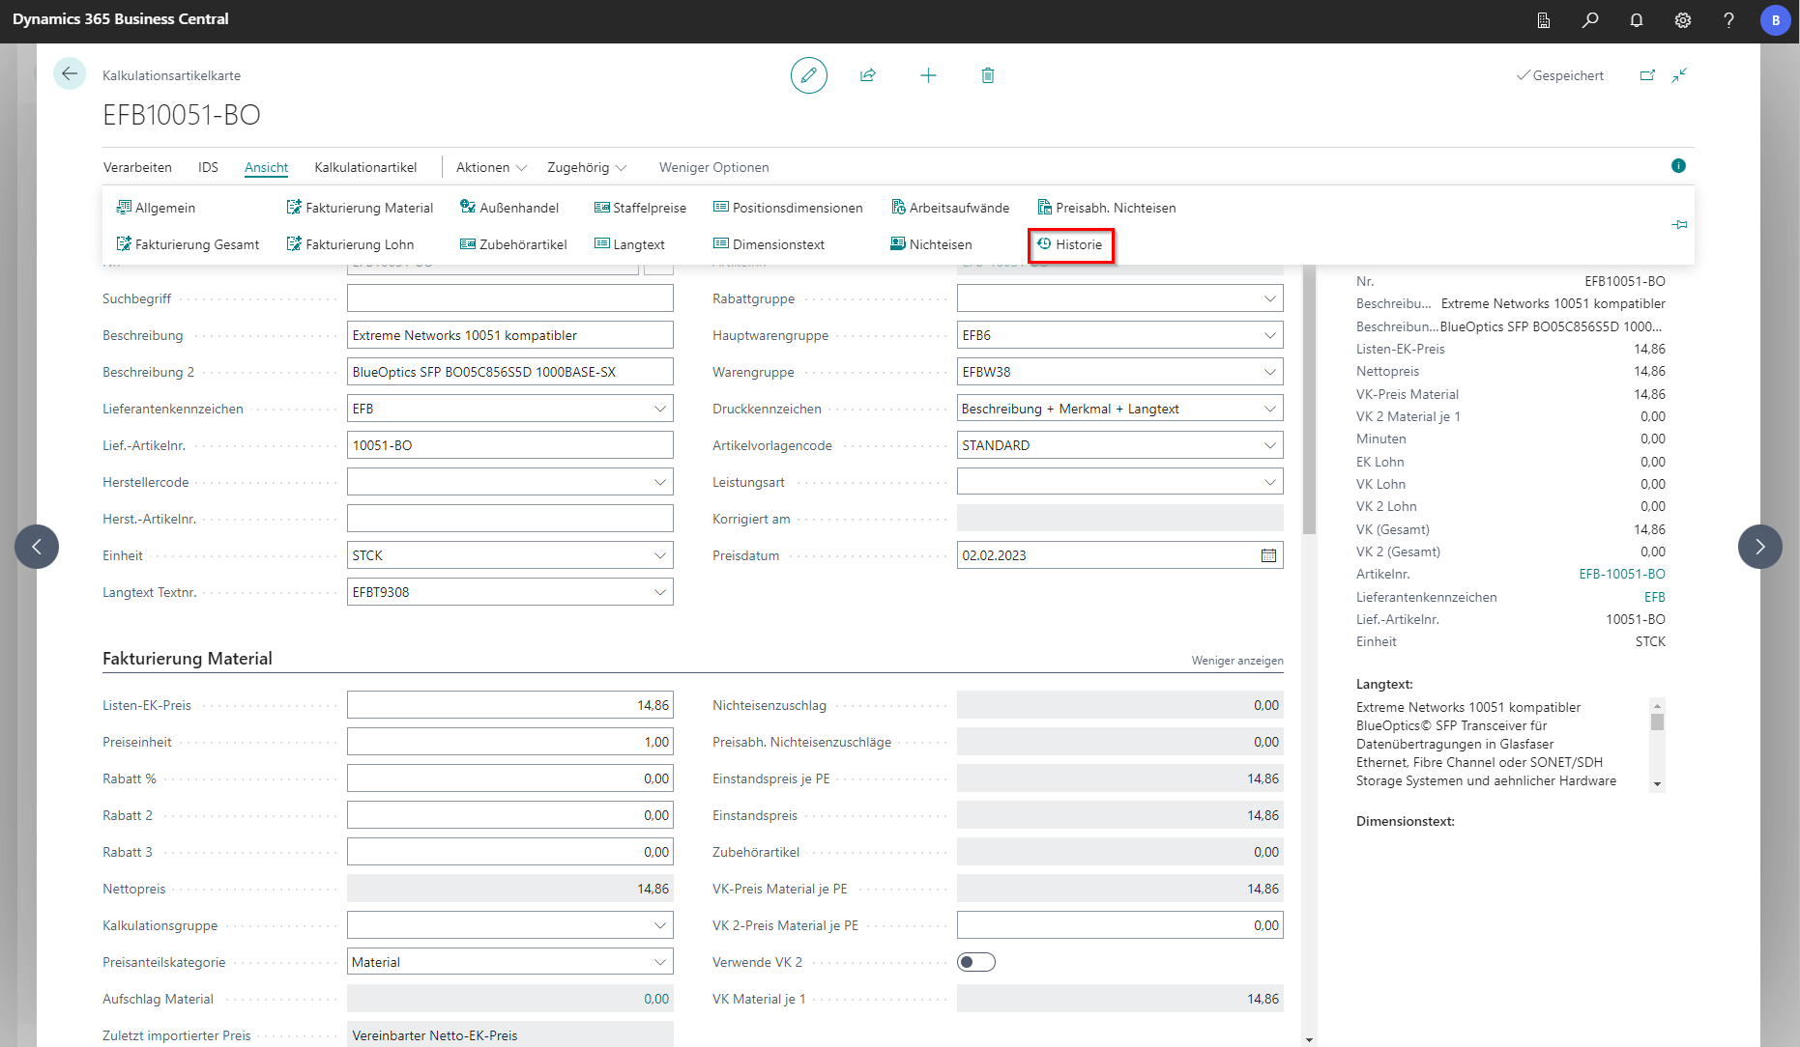The height and width of the screenshot is (1047, 1800).
Task: Open the search magnifier icon
Action: tap(1590, 20)
